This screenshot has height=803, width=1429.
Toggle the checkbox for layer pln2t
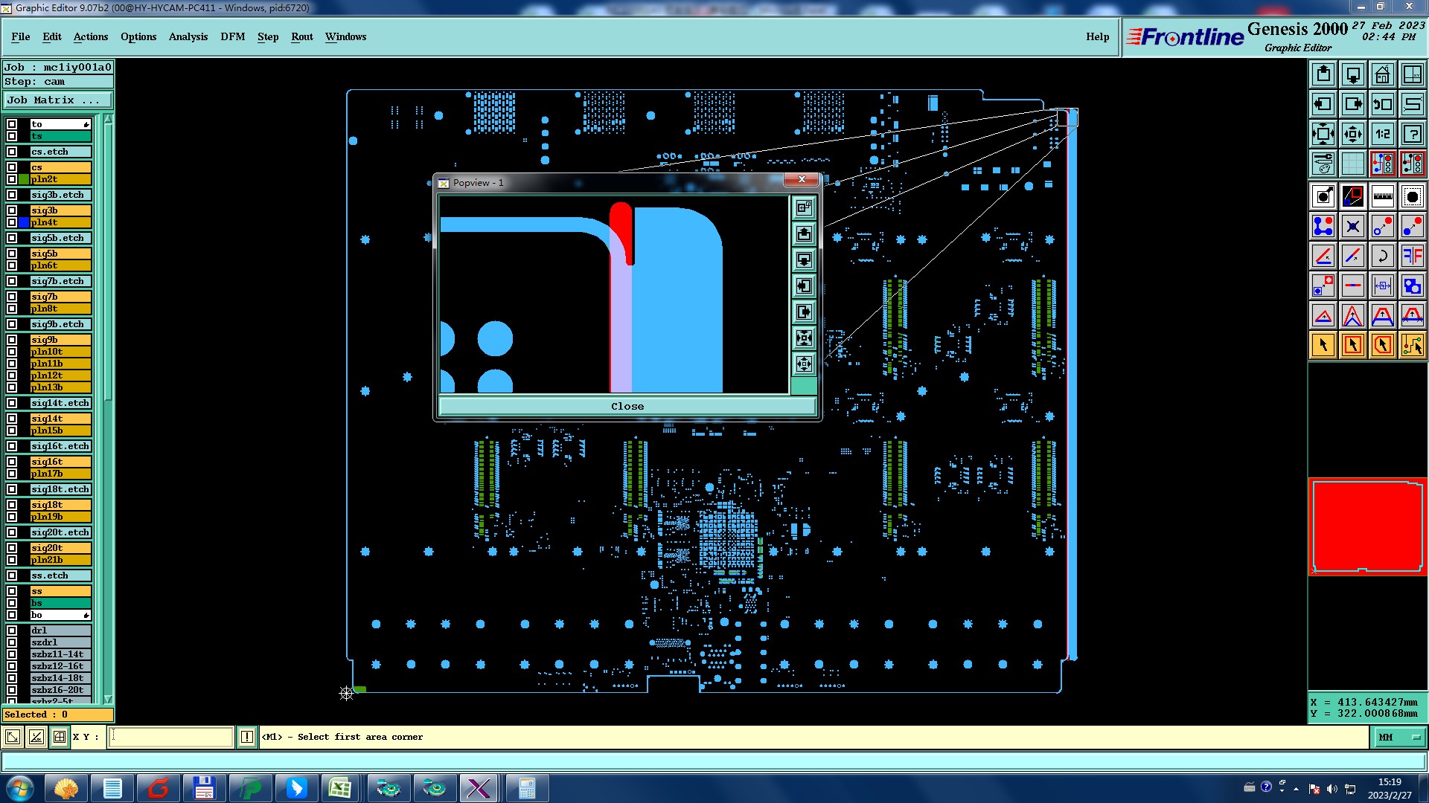(12, 179)
